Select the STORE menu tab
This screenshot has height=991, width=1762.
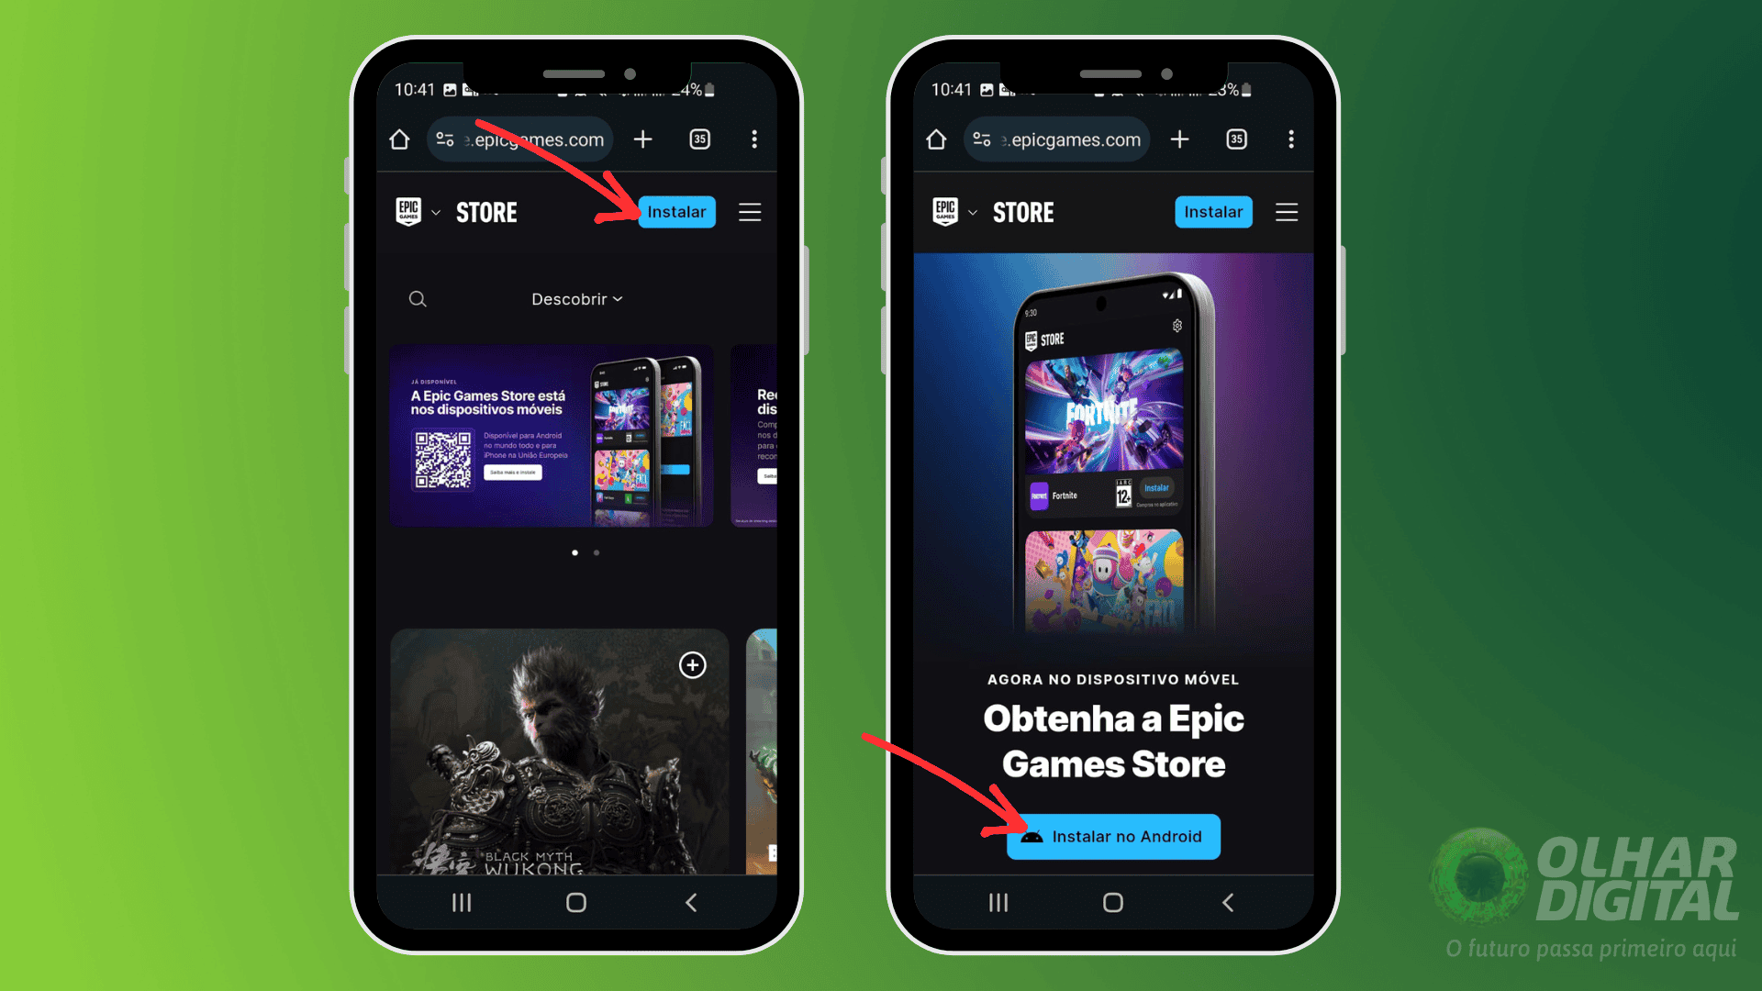pyautogui.click(x=485, y=212)
